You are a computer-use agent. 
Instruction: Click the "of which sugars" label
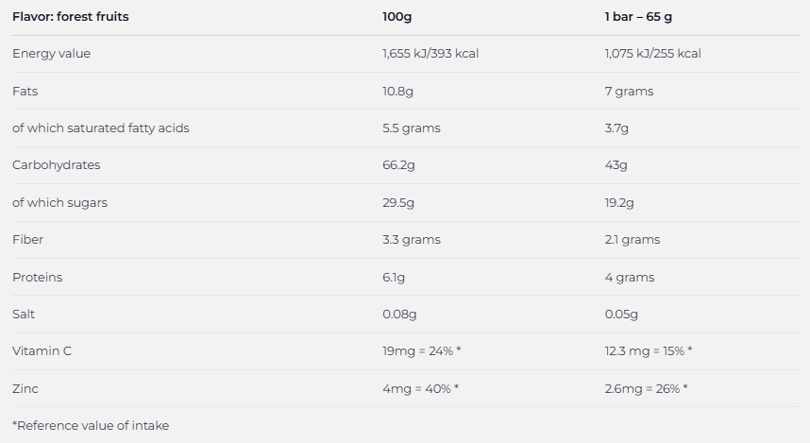(x=59, y=203)
